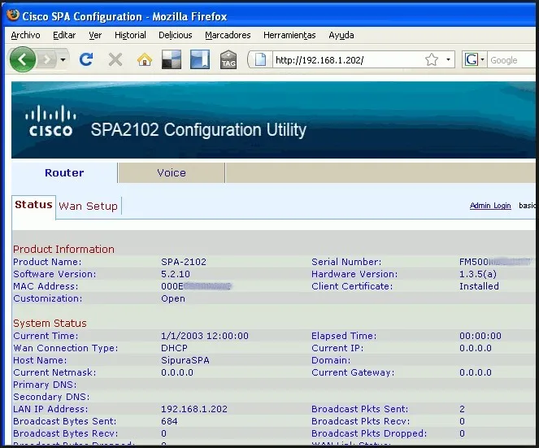Click the Product Name value SPA-2102
539x448 pixels.
184,262
